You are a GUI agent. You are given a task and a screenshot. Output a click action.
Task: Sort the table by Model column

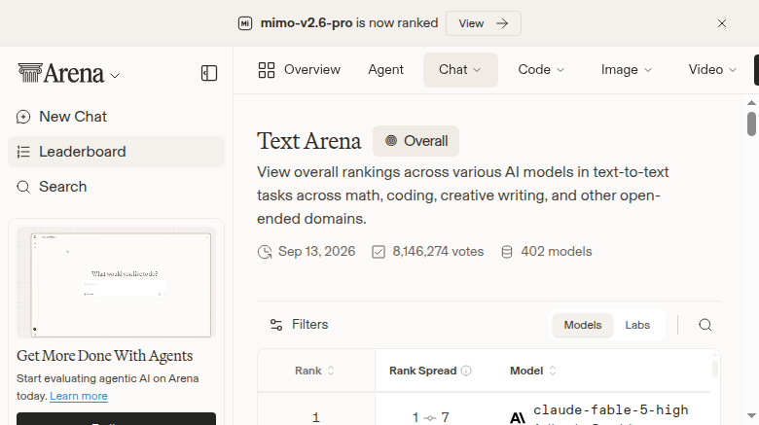click(533, 371)
